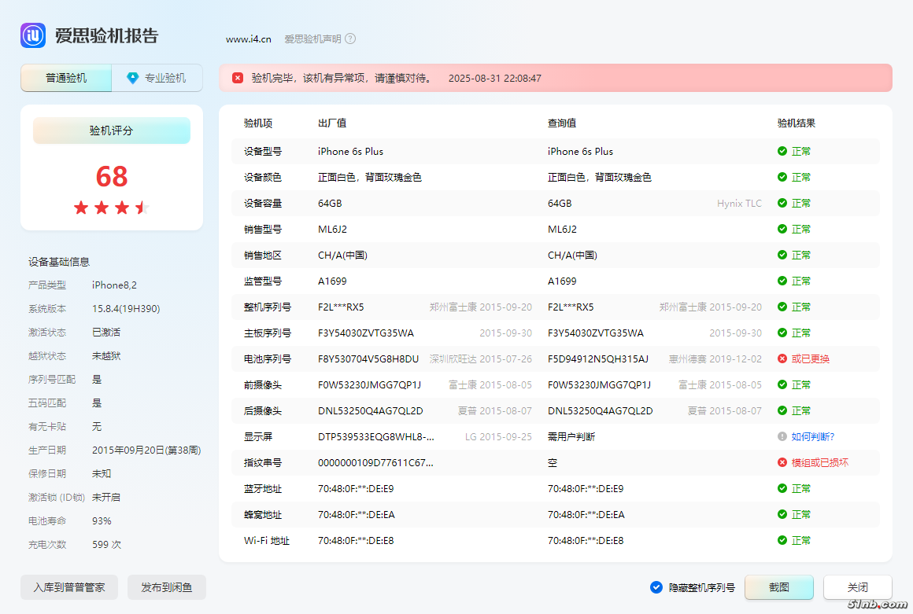
Task: Click the charge count 599 次
Action: pos(106,544)
